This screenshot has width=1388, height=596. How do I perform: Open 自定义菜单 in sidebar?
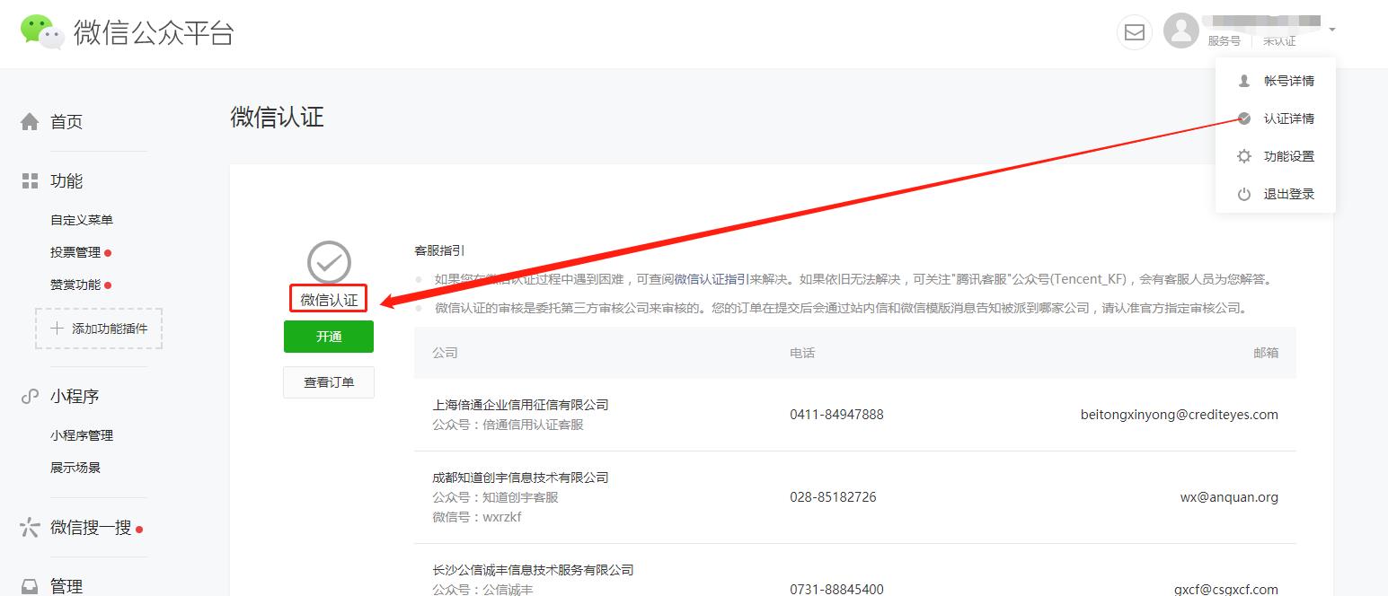82,220
